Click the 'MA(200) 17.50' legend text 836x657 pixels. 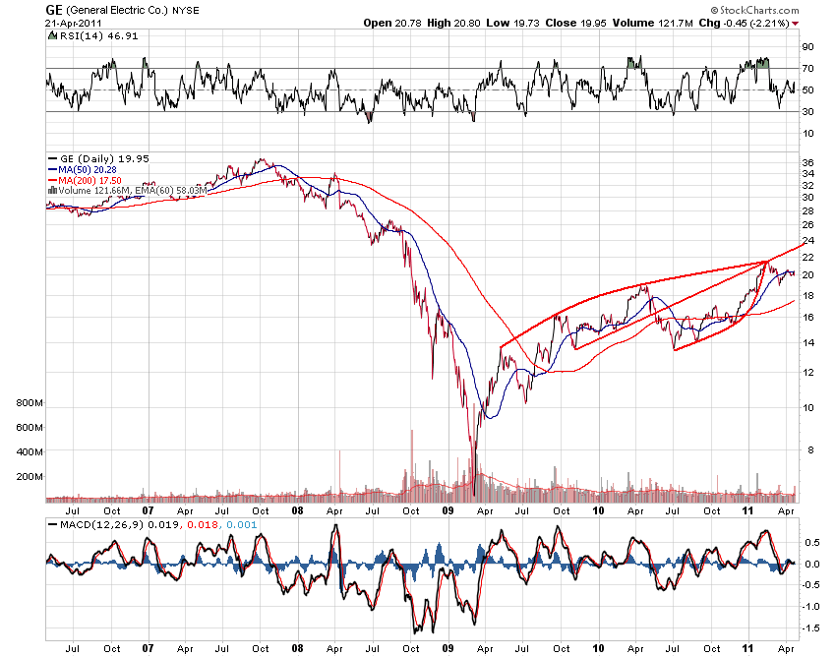click(x=90, y=181)
